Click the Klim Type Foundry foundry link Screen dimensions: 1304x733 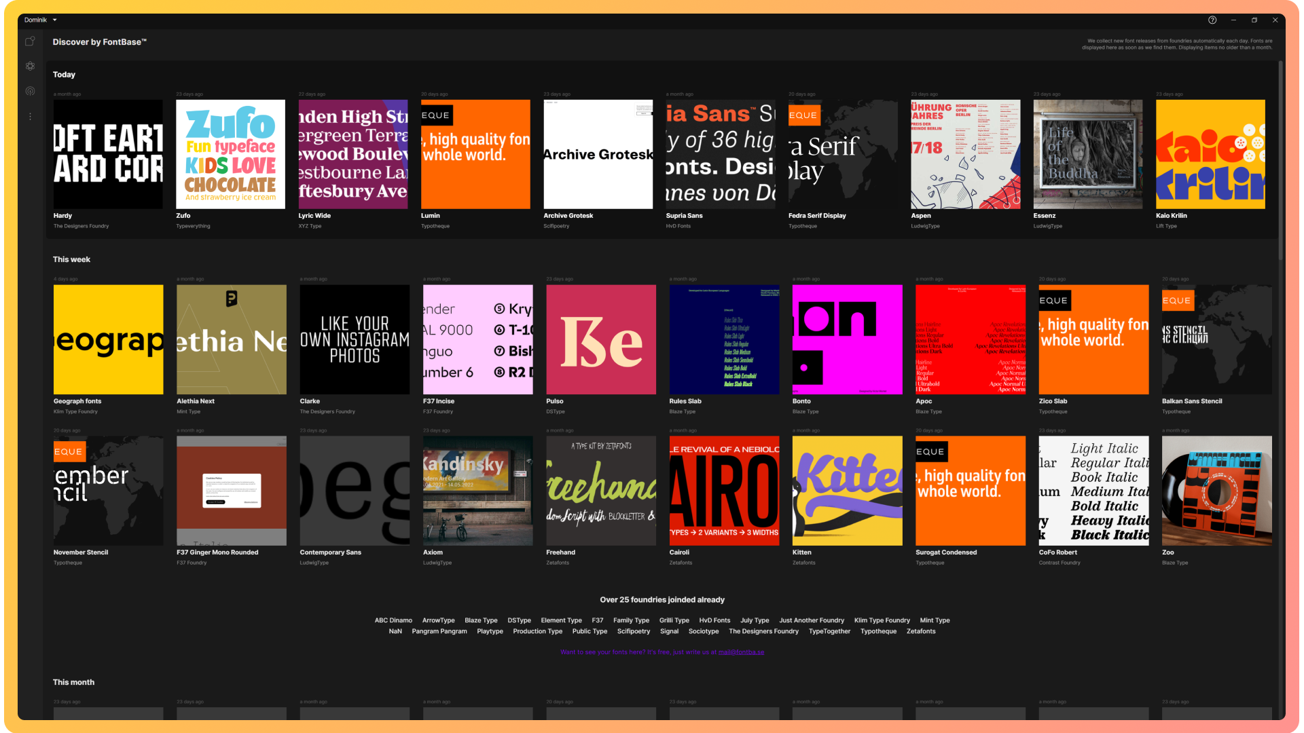882,620
